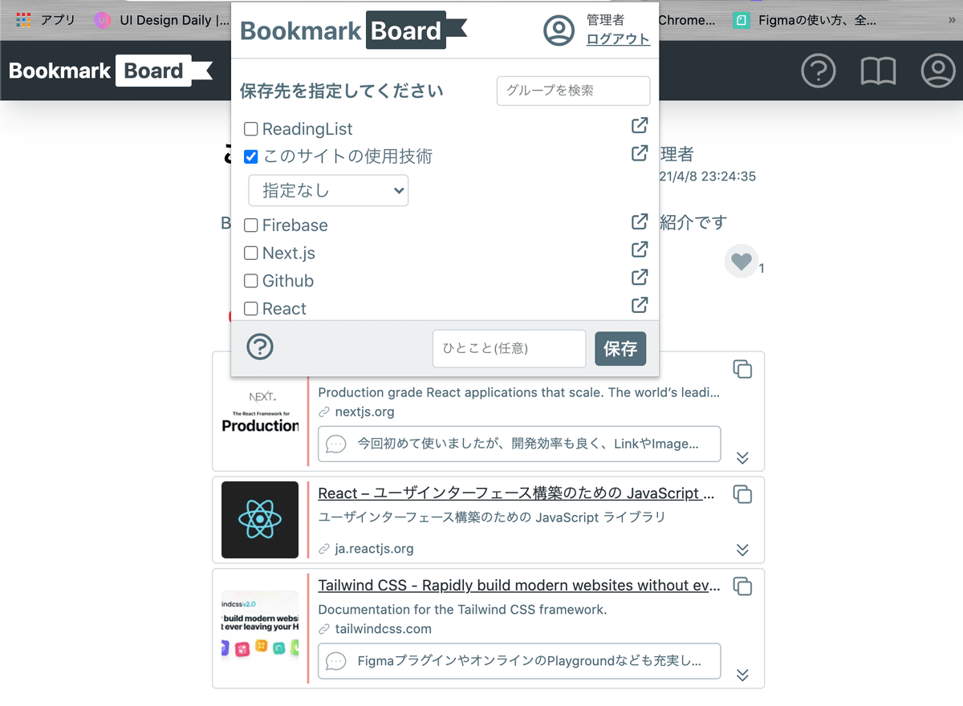Check the React checkbox
The image size is (963, 706).
click(x=250, y=309)
